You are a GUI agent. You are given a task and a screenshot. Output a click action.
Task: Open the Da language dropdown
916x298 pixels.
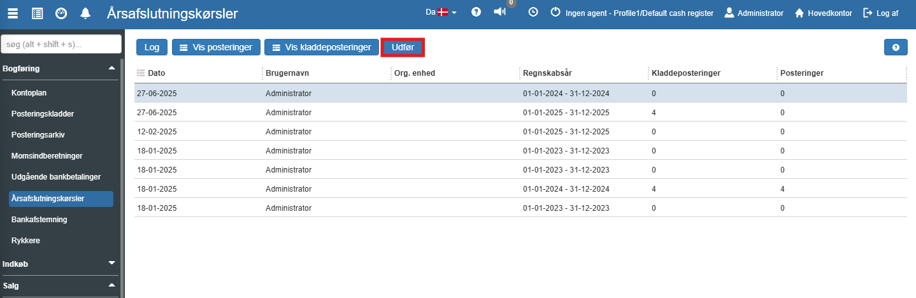pyautogui.click(x=441, y=12)
